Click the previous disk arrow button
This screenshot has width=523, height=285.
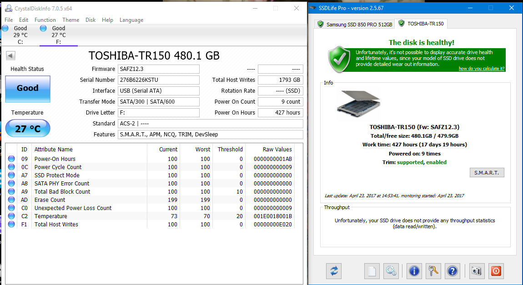coord(11,56)
